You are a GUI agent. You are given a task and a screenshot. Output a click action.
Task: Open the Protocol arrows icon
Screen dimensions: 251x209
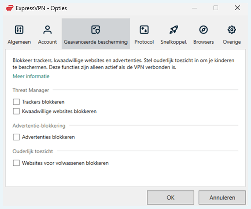tap(144, 30)
